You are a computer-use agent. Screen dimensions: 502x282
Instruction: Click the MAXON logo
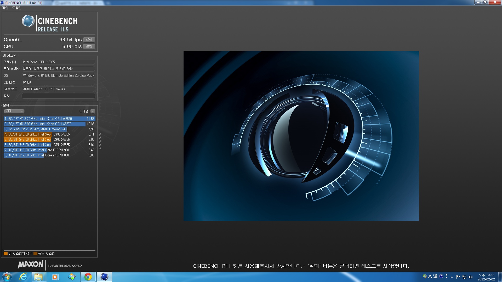pyautogui.click(x=30, y=264)
